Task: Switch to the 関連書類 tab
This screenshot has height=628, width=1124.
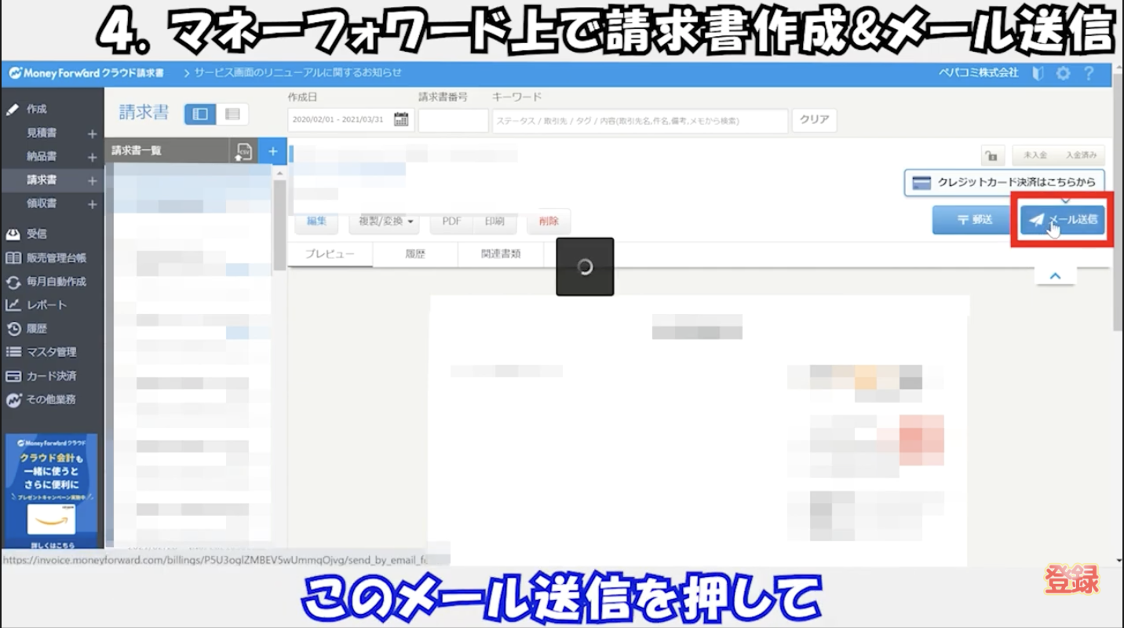Action: (x=500, y=253)
